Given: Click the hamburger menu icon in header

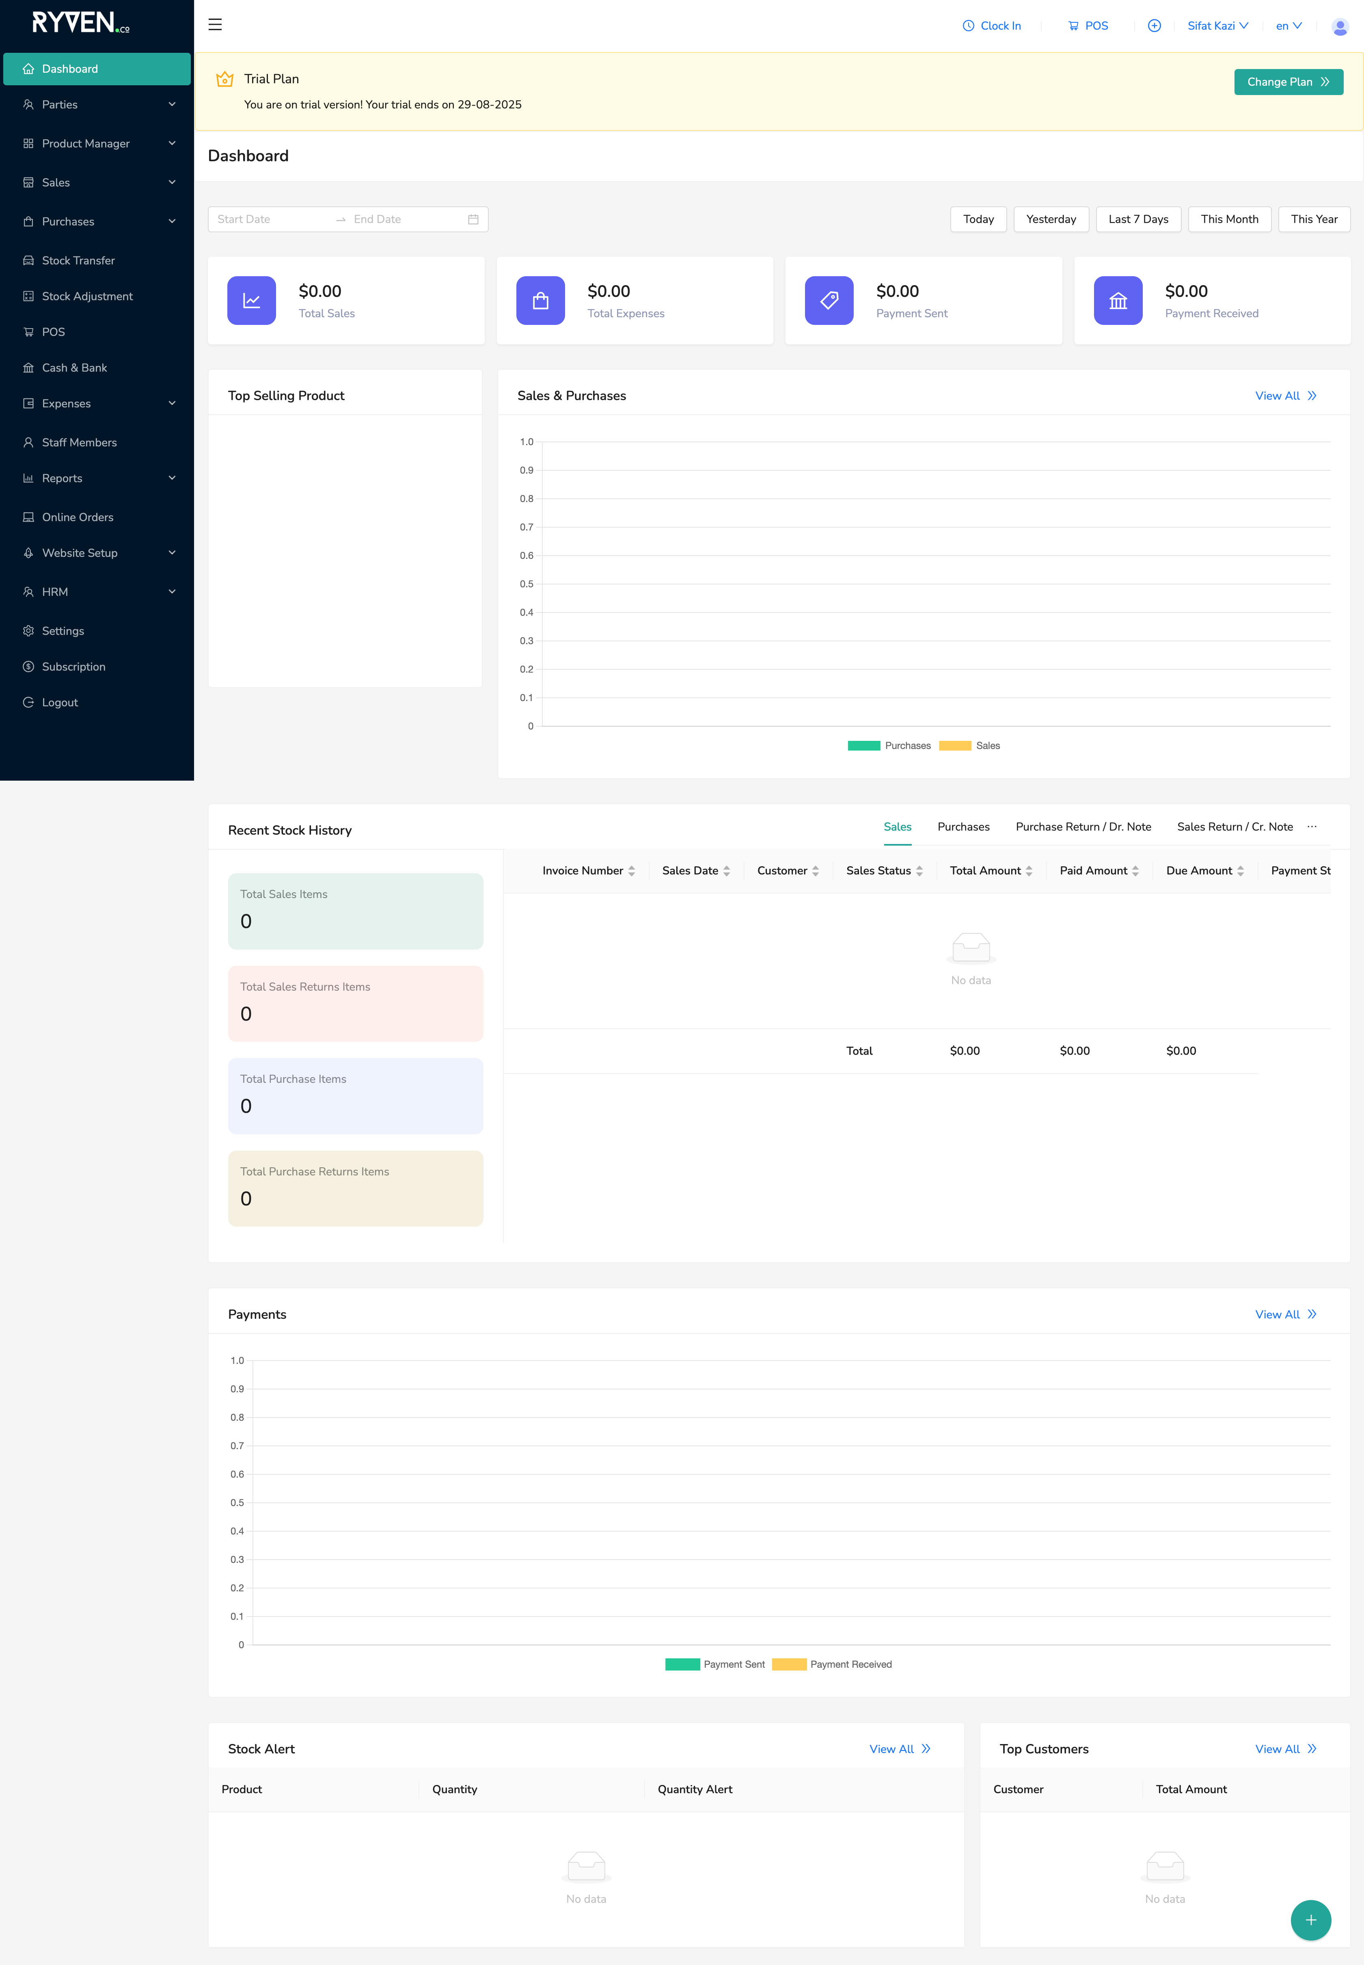Looking at the screenshot, I should [x=216, y=25].
